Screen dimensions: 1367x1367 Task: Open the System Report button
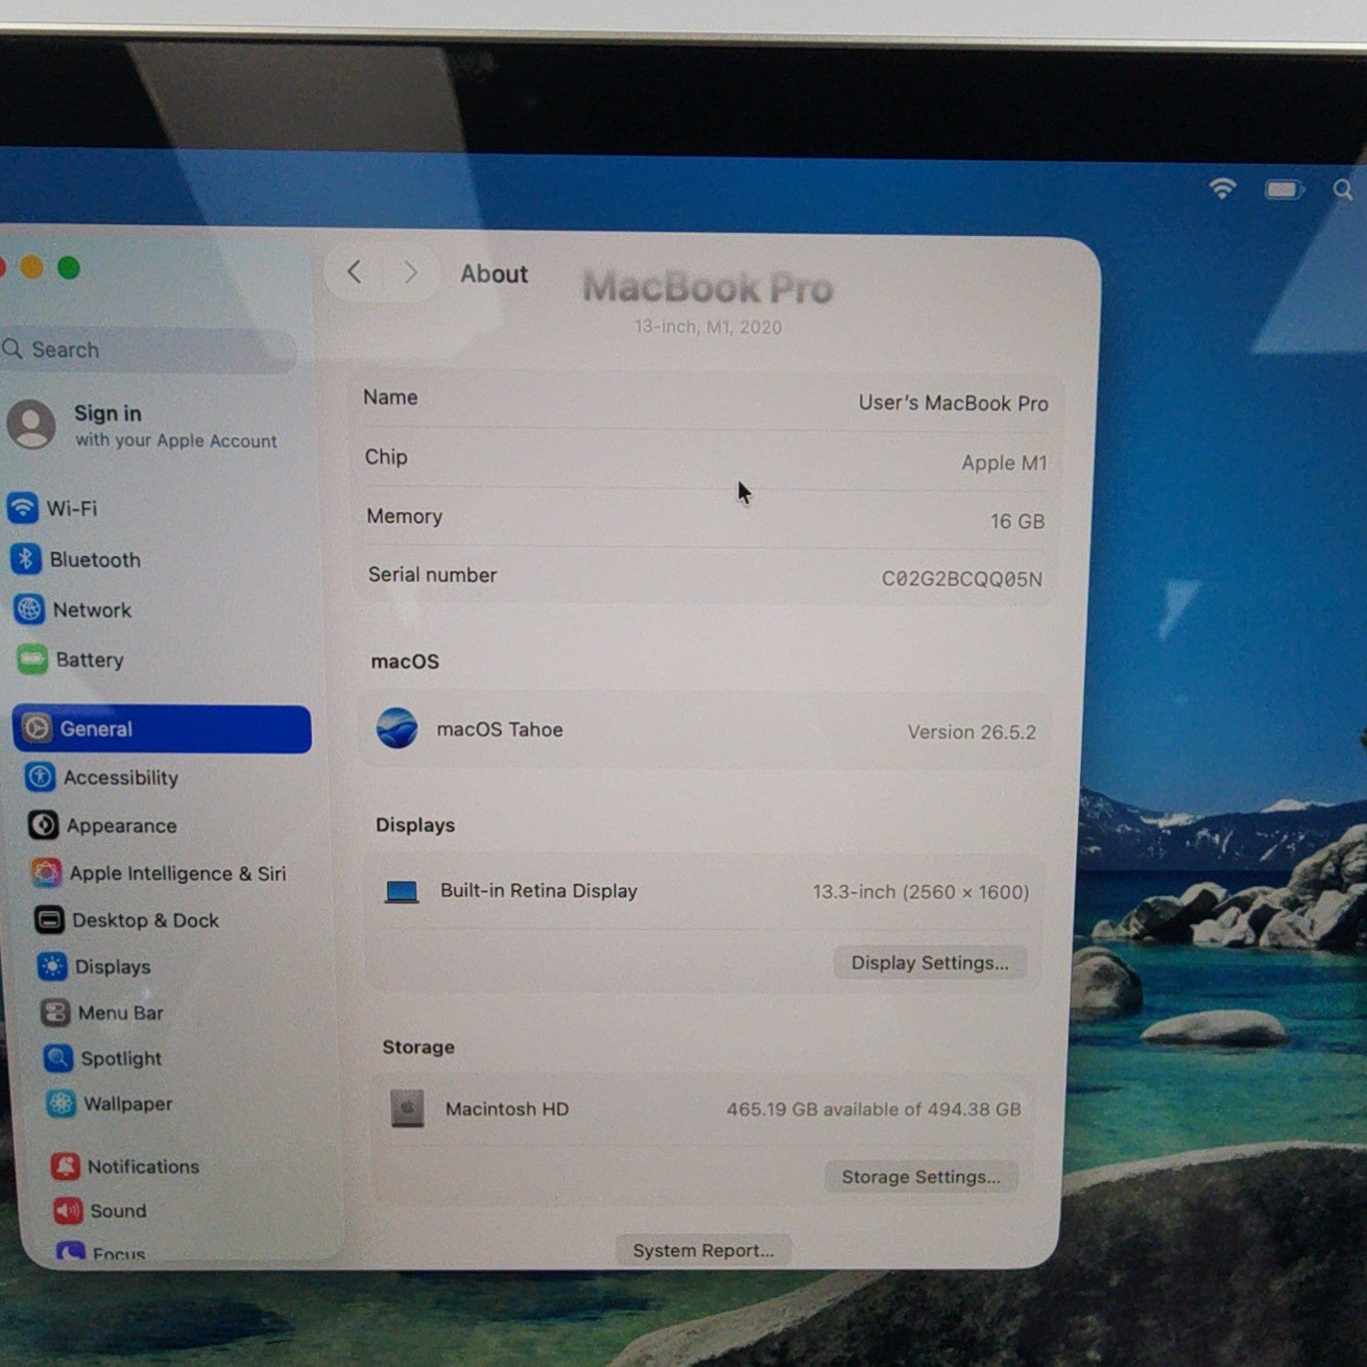pyautogui.click(x=704, y=1250)
